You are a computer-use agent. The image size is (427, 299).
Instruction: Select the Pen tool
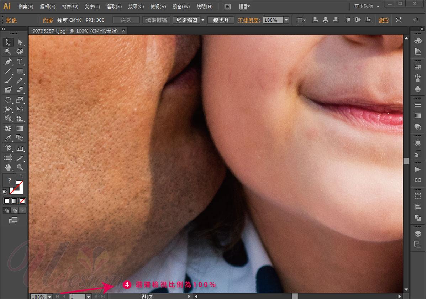(x=8, y=62)
